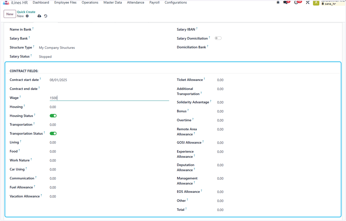Show help tooltip for Fuel Allowance
Viewport: 346px width, 221px height.
pos(34,186)
